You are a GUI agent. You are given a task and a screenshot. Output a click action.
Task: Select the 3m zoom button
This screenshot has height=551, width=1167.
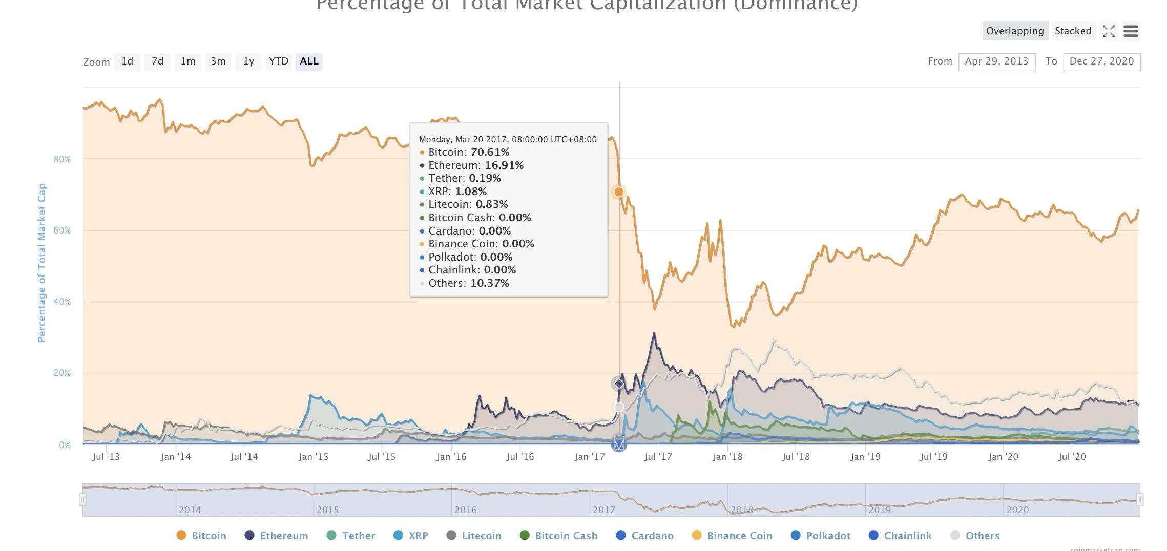218,61
